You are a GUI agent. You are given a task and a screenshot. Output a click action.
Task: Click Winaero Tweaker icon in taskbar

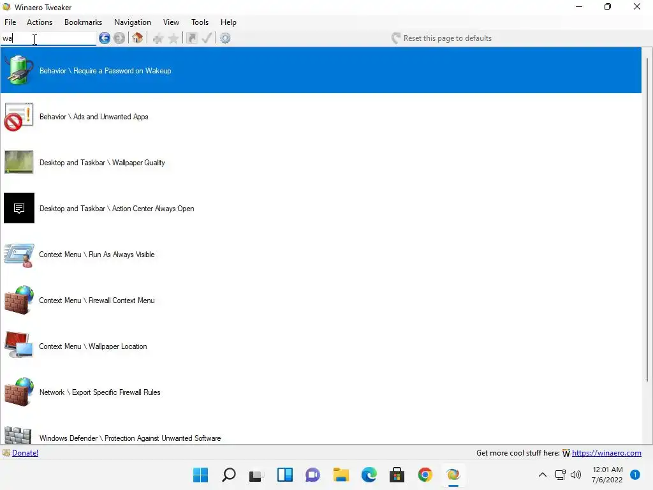[x=453, y=475]
